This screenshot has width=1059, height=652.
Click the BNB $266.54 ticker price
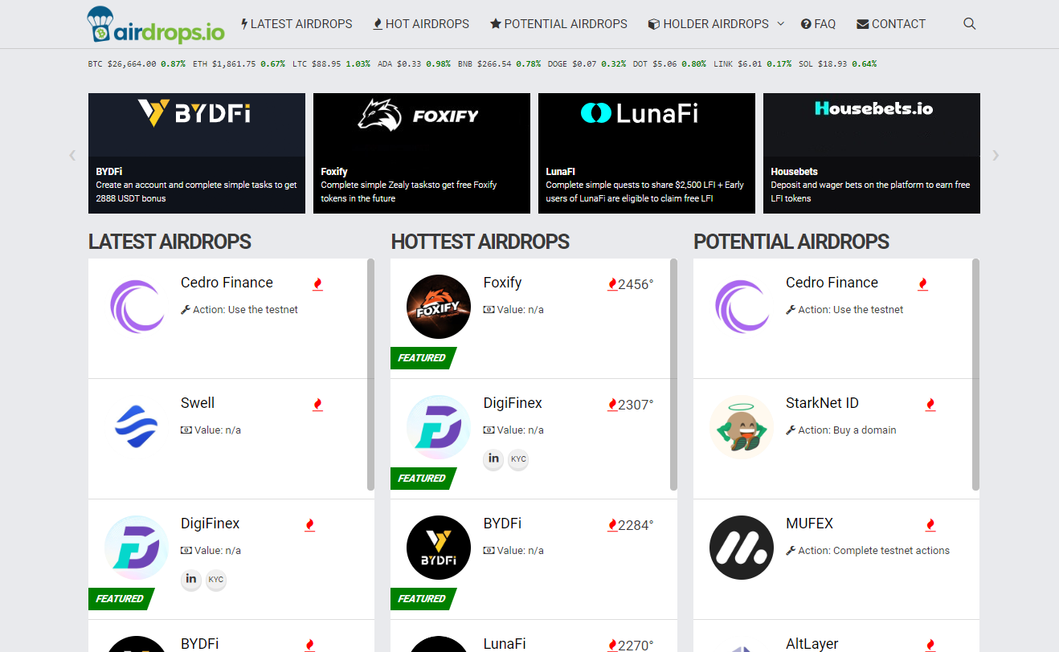click(494, 63)
